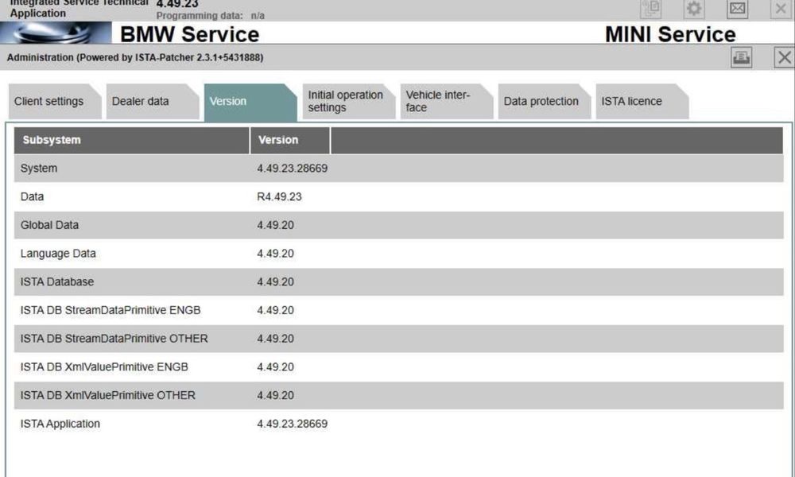Viewport: 795px width, 477px height.
Task: Click the R4.49.23 version value
Action: pyautogui.click(x=279, y=196)
